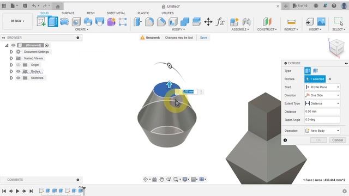
Task: Select the Chamfer tool icon
Action: click(x=161, y=22)
